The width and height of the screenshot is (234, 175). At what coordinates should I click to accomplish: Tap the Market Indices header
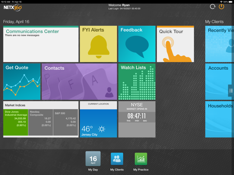click(41, 105)
